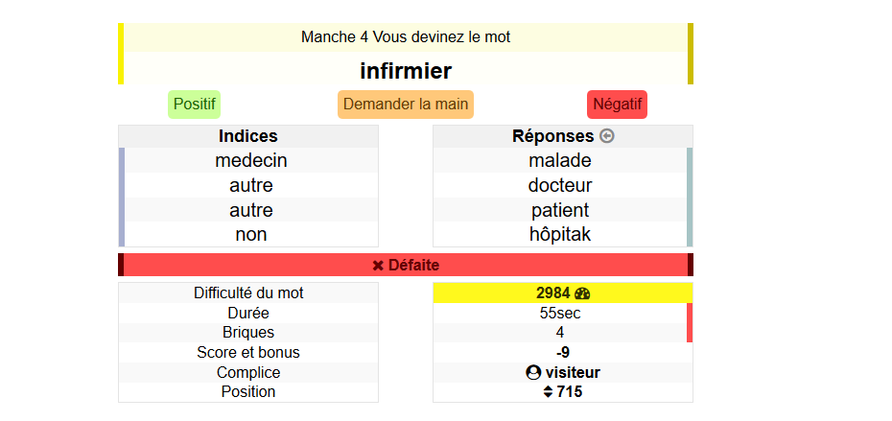The width and height of the screenshot is (892, 421).
Task: Click the green Positif button
Action: 194,105
